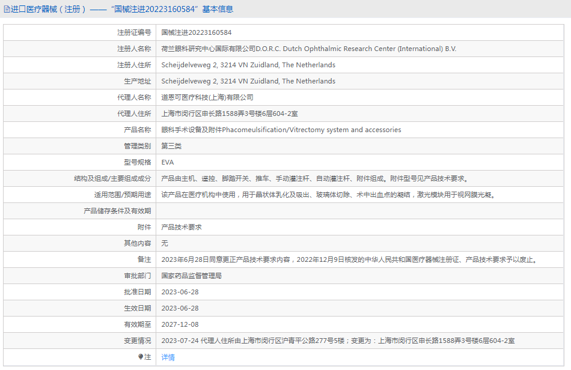Select the page title 进口医疗器械（注册）基本信息

coord(122,9)
